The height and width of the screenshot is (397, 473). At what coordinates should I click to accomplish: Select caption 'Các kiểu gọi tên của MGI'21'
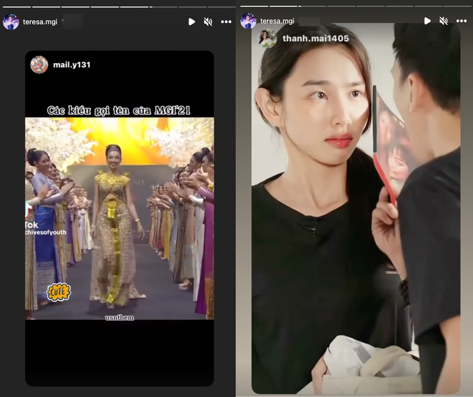pos(119,110)
